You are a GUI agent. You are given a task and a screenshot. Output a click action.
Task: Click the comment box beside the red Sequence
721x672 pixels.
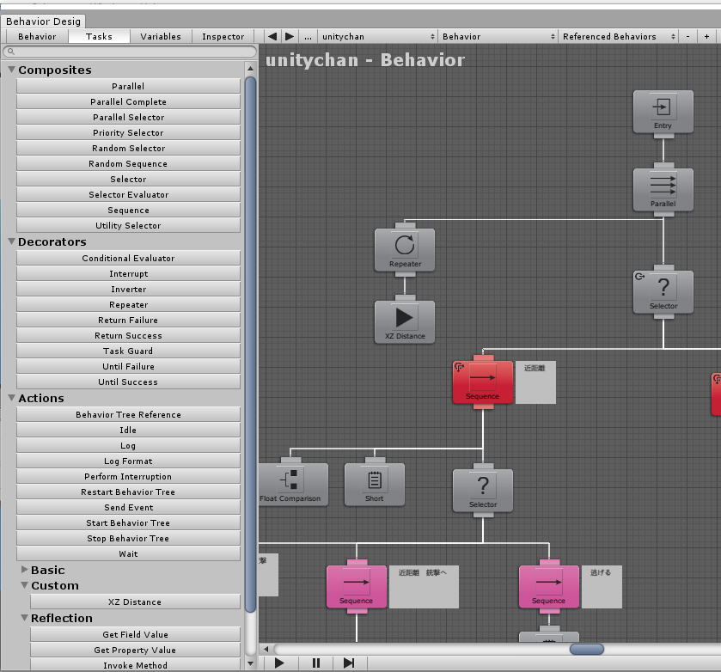535,382
